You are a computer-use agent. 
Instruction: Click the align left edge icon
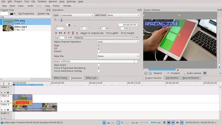56,33
